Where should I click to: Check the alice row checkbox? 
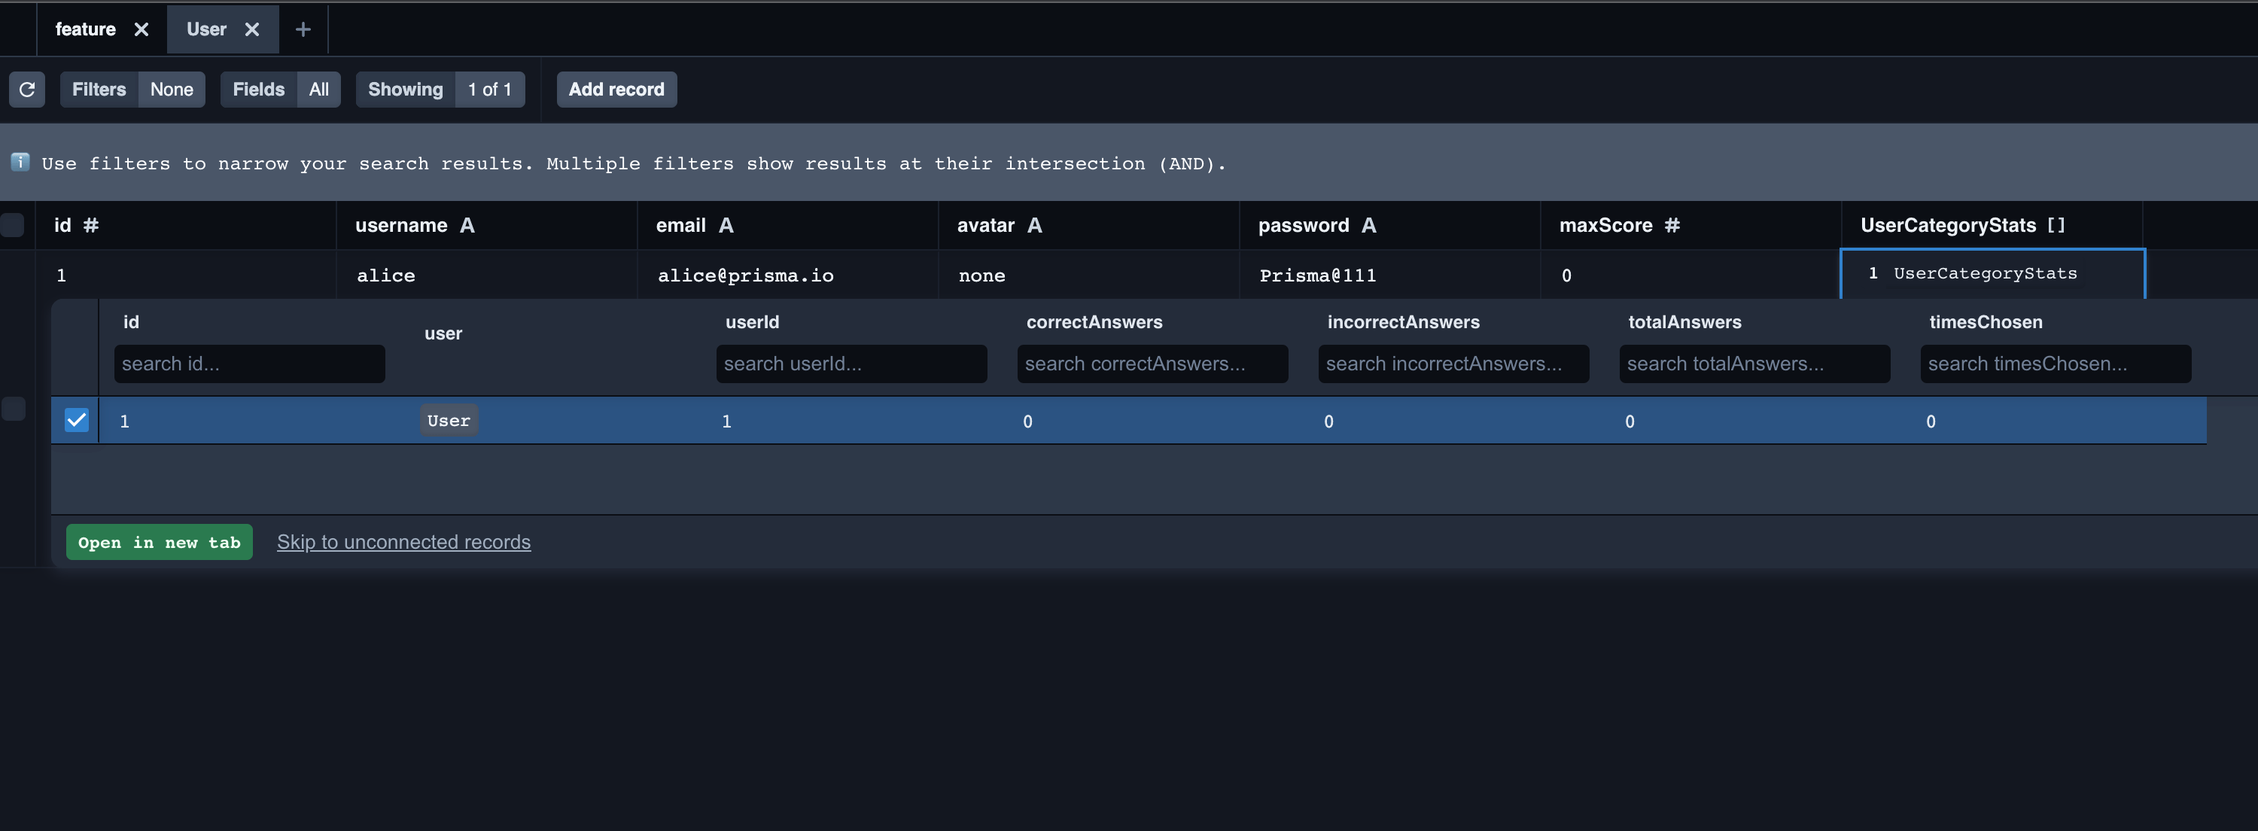[x=12, y=409]
